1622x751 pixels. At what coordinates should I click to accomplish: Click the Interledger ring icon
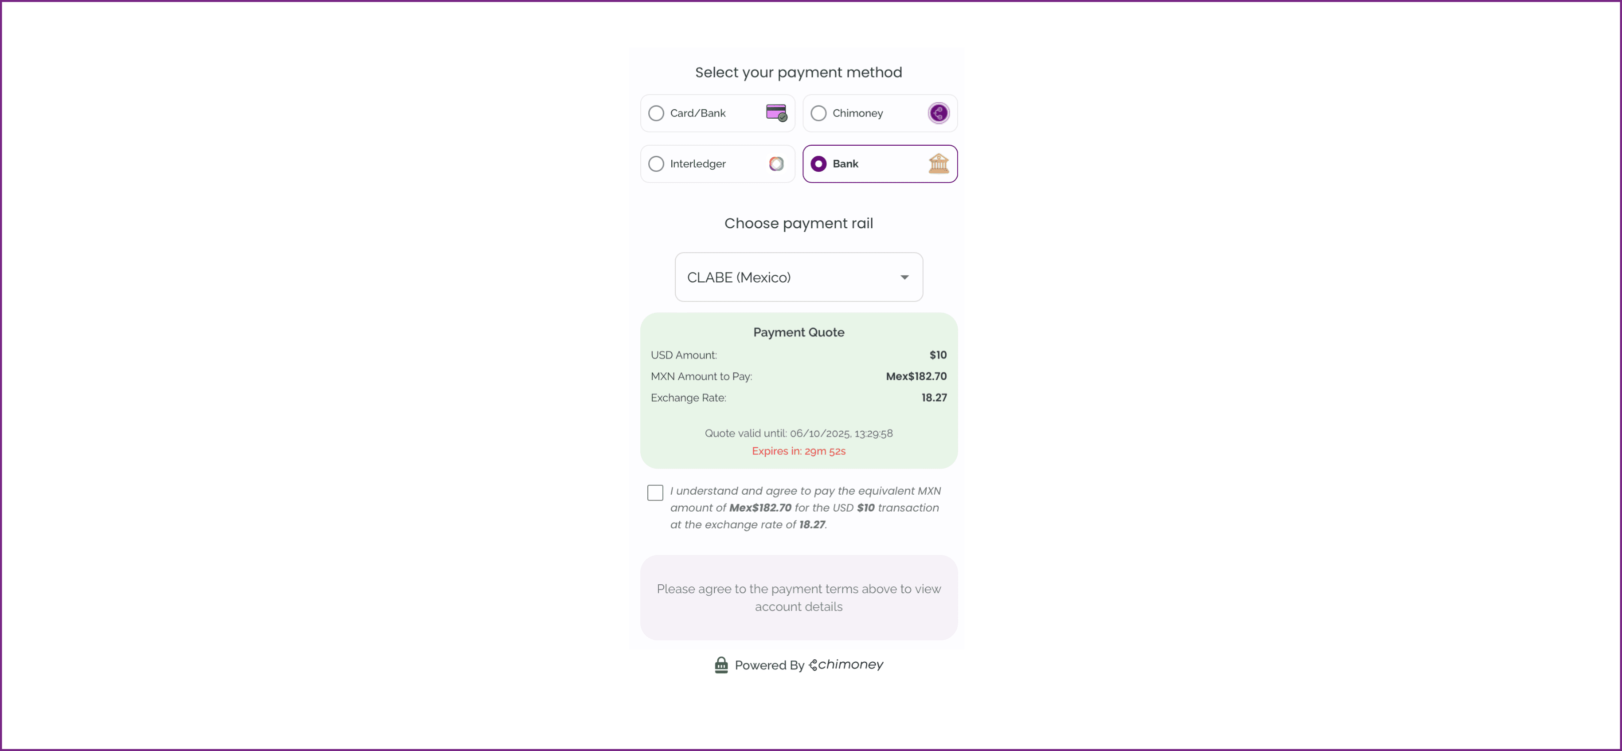click(776, 164)
